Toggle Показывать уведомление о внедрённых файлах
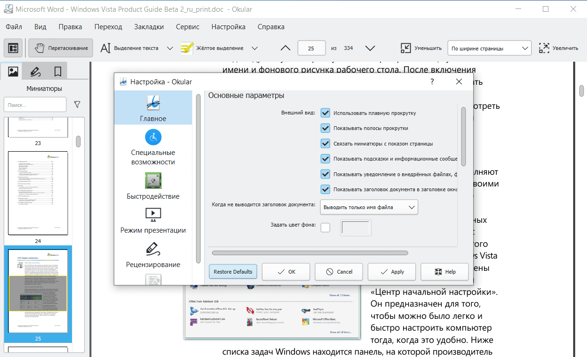 (325, 174)
